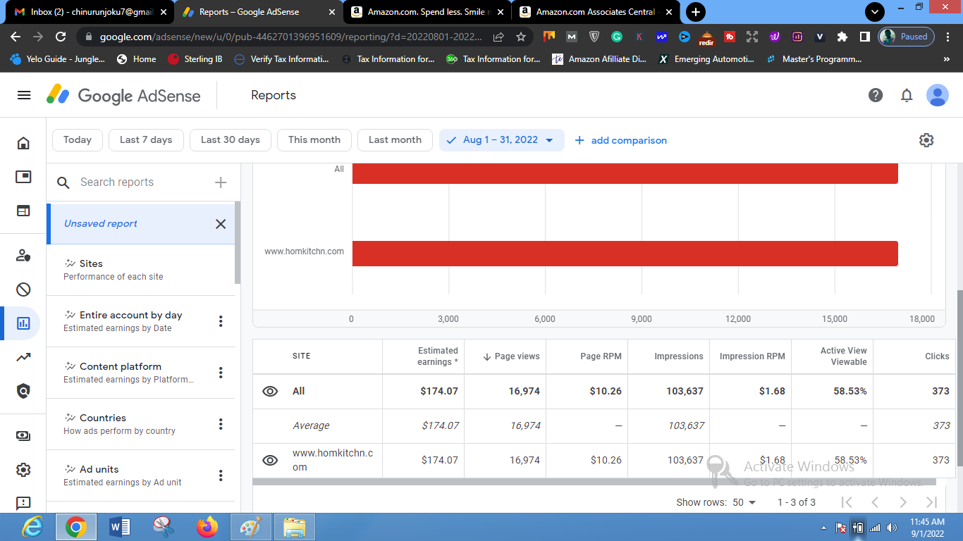This screenshot has height=541, width=963.
Task: Open Internet Explorer from taskbar
Action: (32, 527)
